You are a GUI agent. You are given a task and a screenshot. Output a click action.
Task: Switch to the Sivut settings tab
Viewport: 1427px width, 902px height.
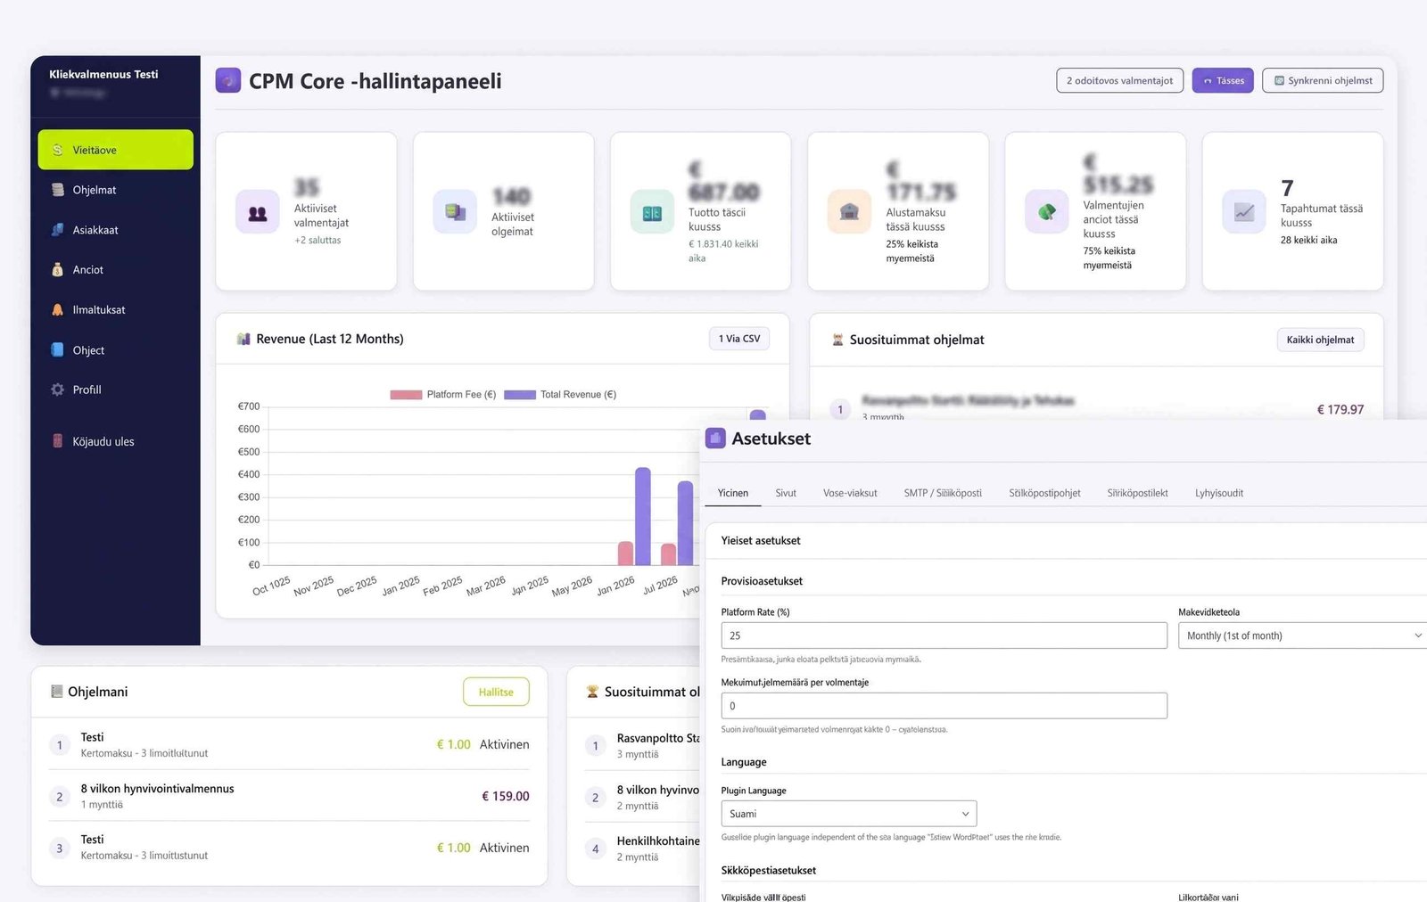[x=786, y=493]
